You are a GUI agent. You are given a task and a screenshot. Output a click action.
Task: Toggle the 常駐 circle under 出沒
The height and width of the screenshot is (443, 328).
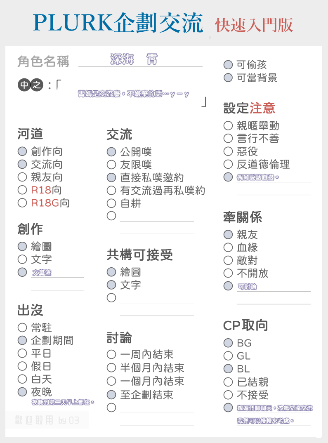[x=22, y=328]
